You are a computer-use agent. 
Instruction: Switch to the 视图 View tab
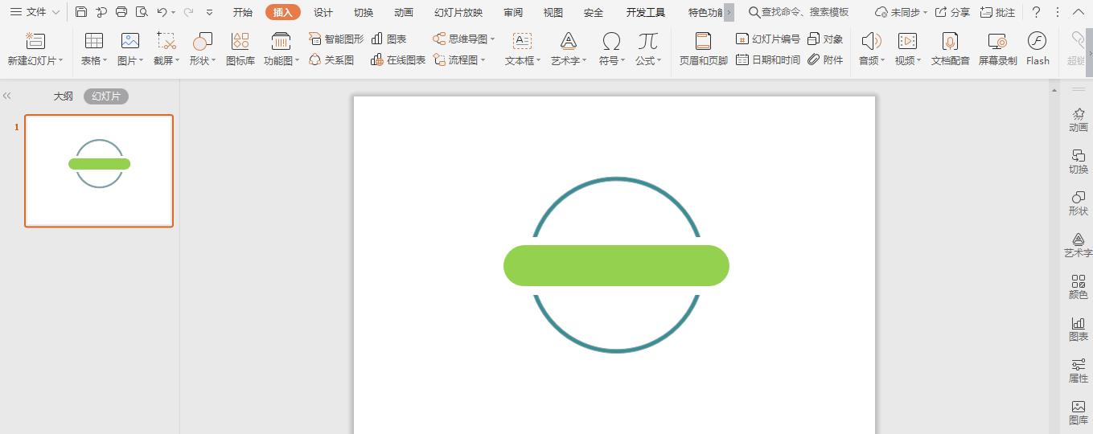[553, 12]
